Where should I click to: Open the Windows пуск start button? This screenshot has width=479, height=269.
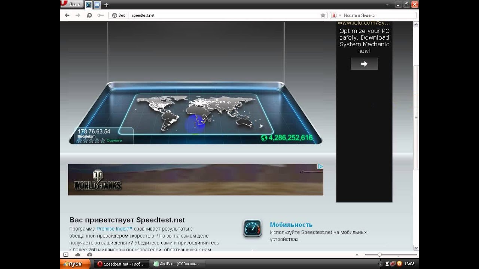click(75, 264)
